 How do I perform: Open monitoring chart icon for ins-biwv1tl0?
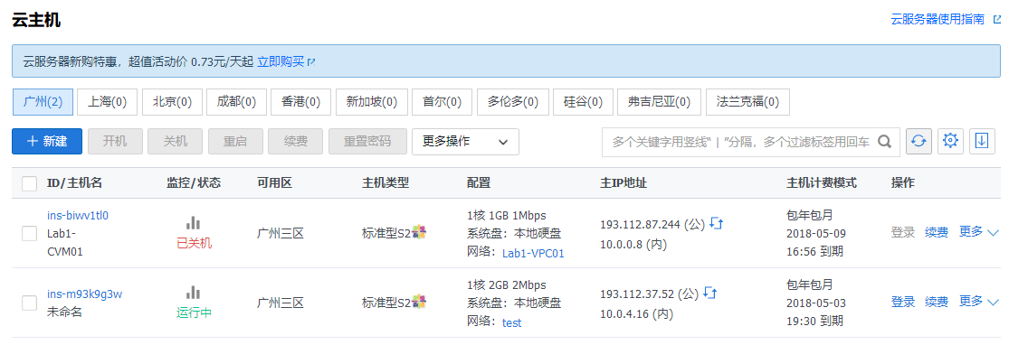click(x=193, y=223)
